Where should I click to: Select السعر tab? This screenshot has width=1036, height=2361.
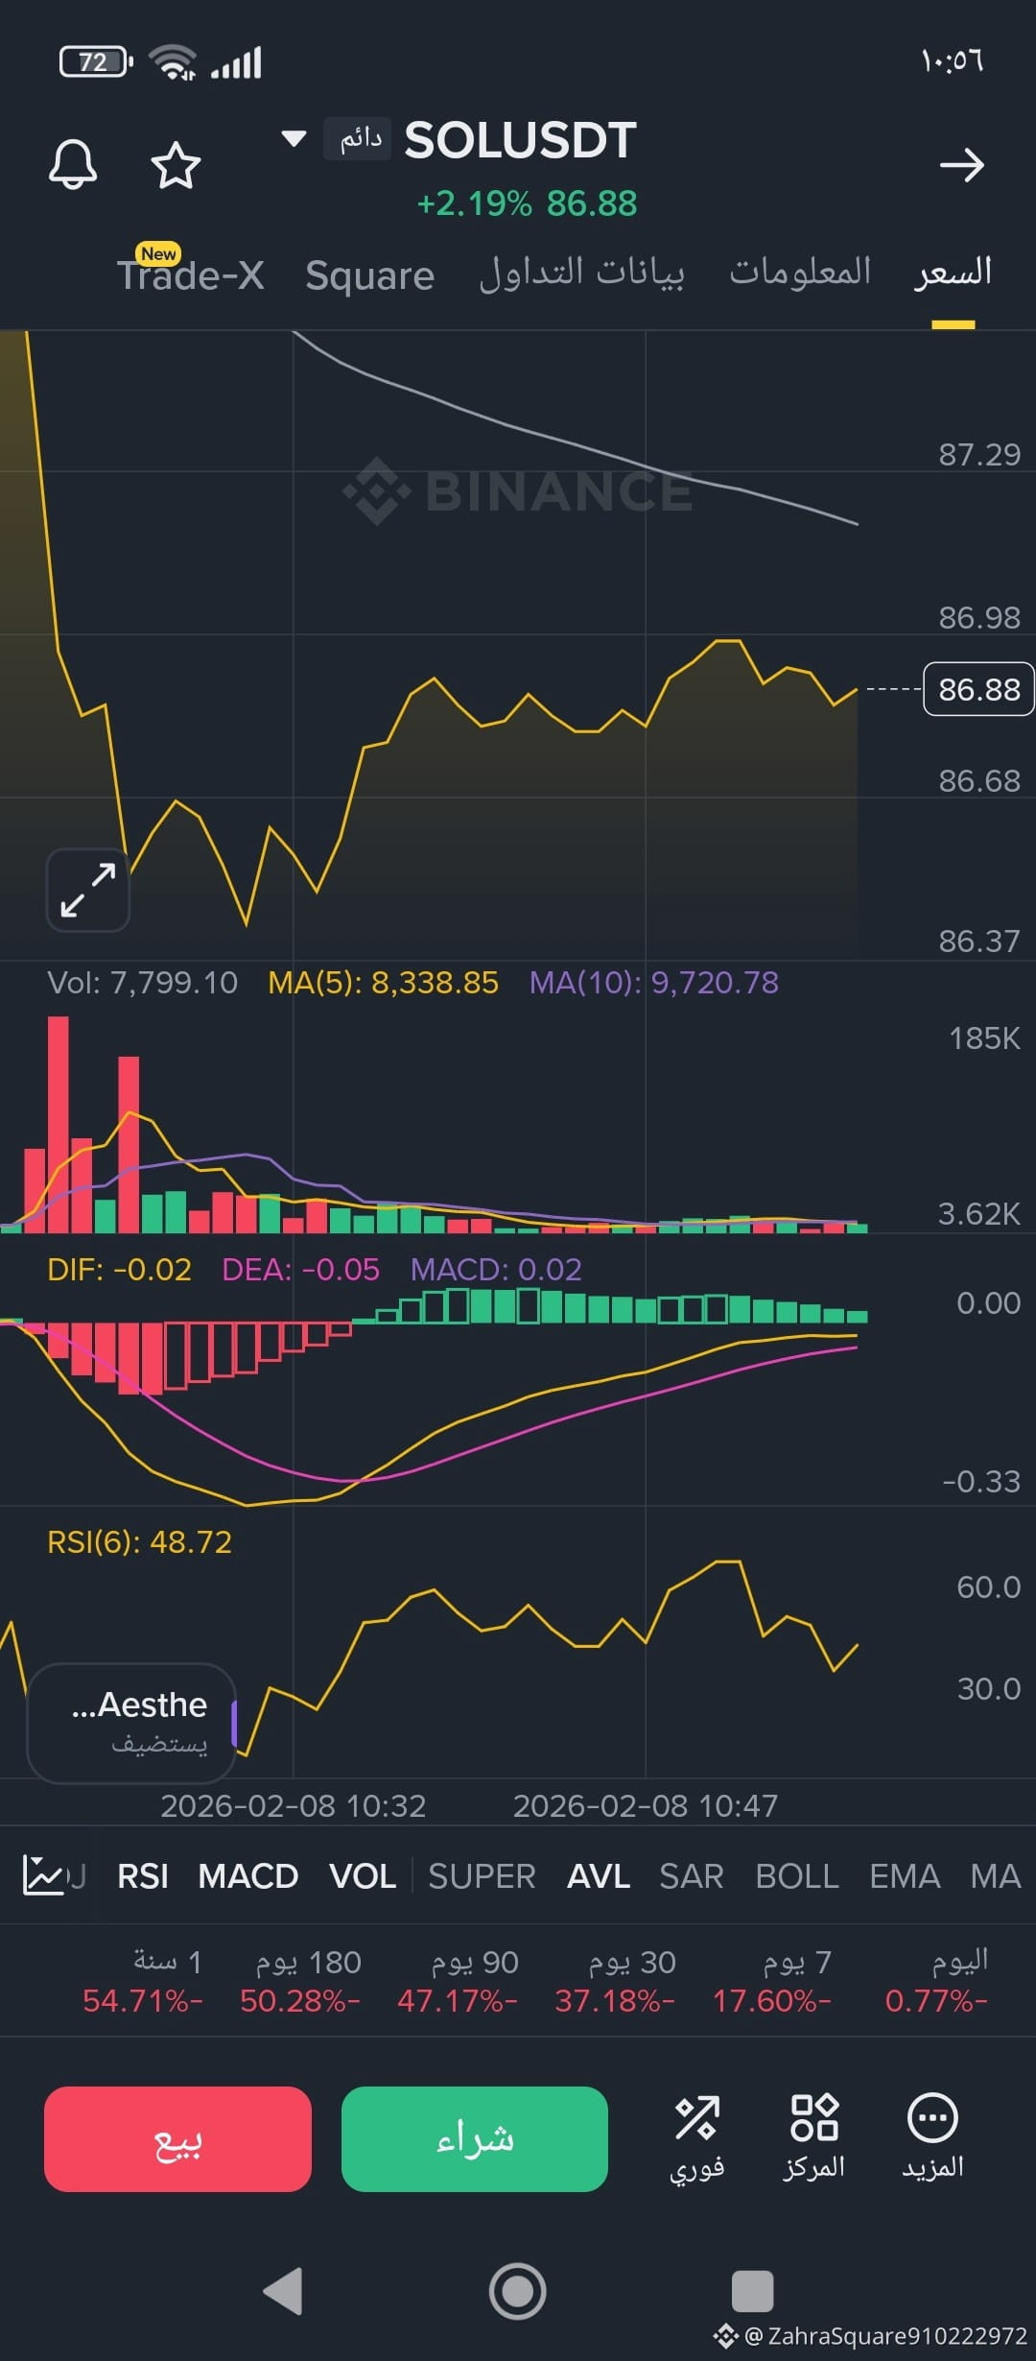tap(953, 272)
